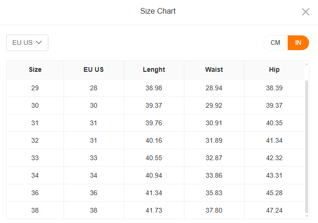Close the Size Chart dialog
The height and width of the screenshot is (223, 318).
[305, 12]
